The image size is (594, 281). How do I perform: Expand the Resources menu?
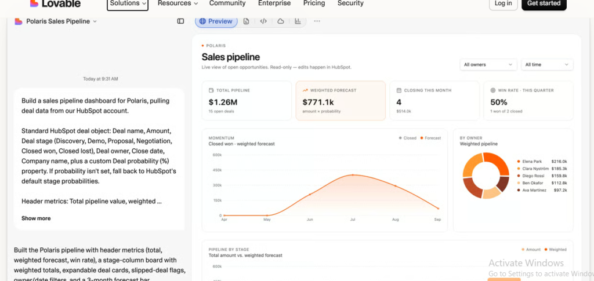(178, 3)
